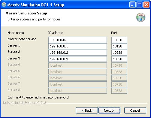Click the greyed Server 7 label
Viewport: 151px width, 118px height.
14,83
